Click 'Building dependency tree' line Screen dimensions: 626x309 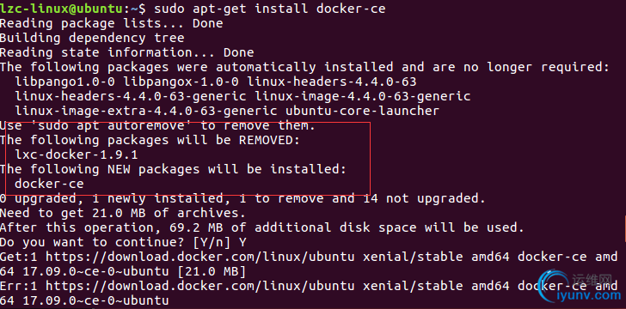pos(92,39)
